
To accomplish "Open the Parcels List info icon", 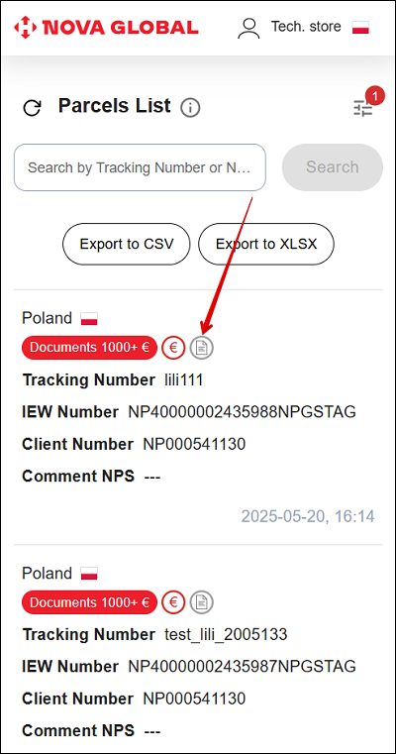I will pos(190,108).
